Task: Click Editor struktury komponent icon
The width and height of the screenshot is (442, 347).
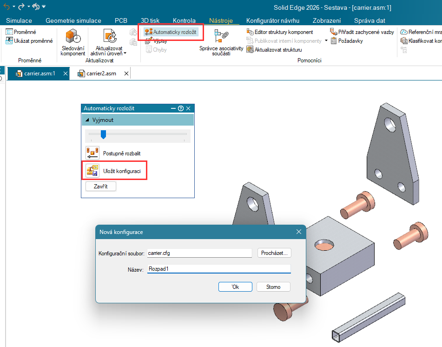Action: tap(250, 32)
